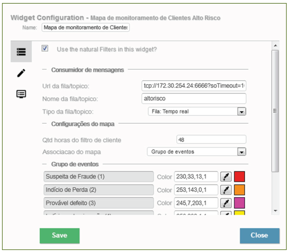Toggle the natural Filters checkbox
Image resolution: width=290 pixels, height=252 pixels.
tap(45, 48)
